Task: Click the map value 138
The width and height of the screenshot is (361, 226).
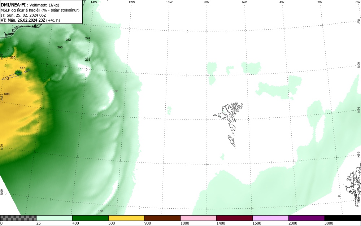Action: click(x=101, y=211)
